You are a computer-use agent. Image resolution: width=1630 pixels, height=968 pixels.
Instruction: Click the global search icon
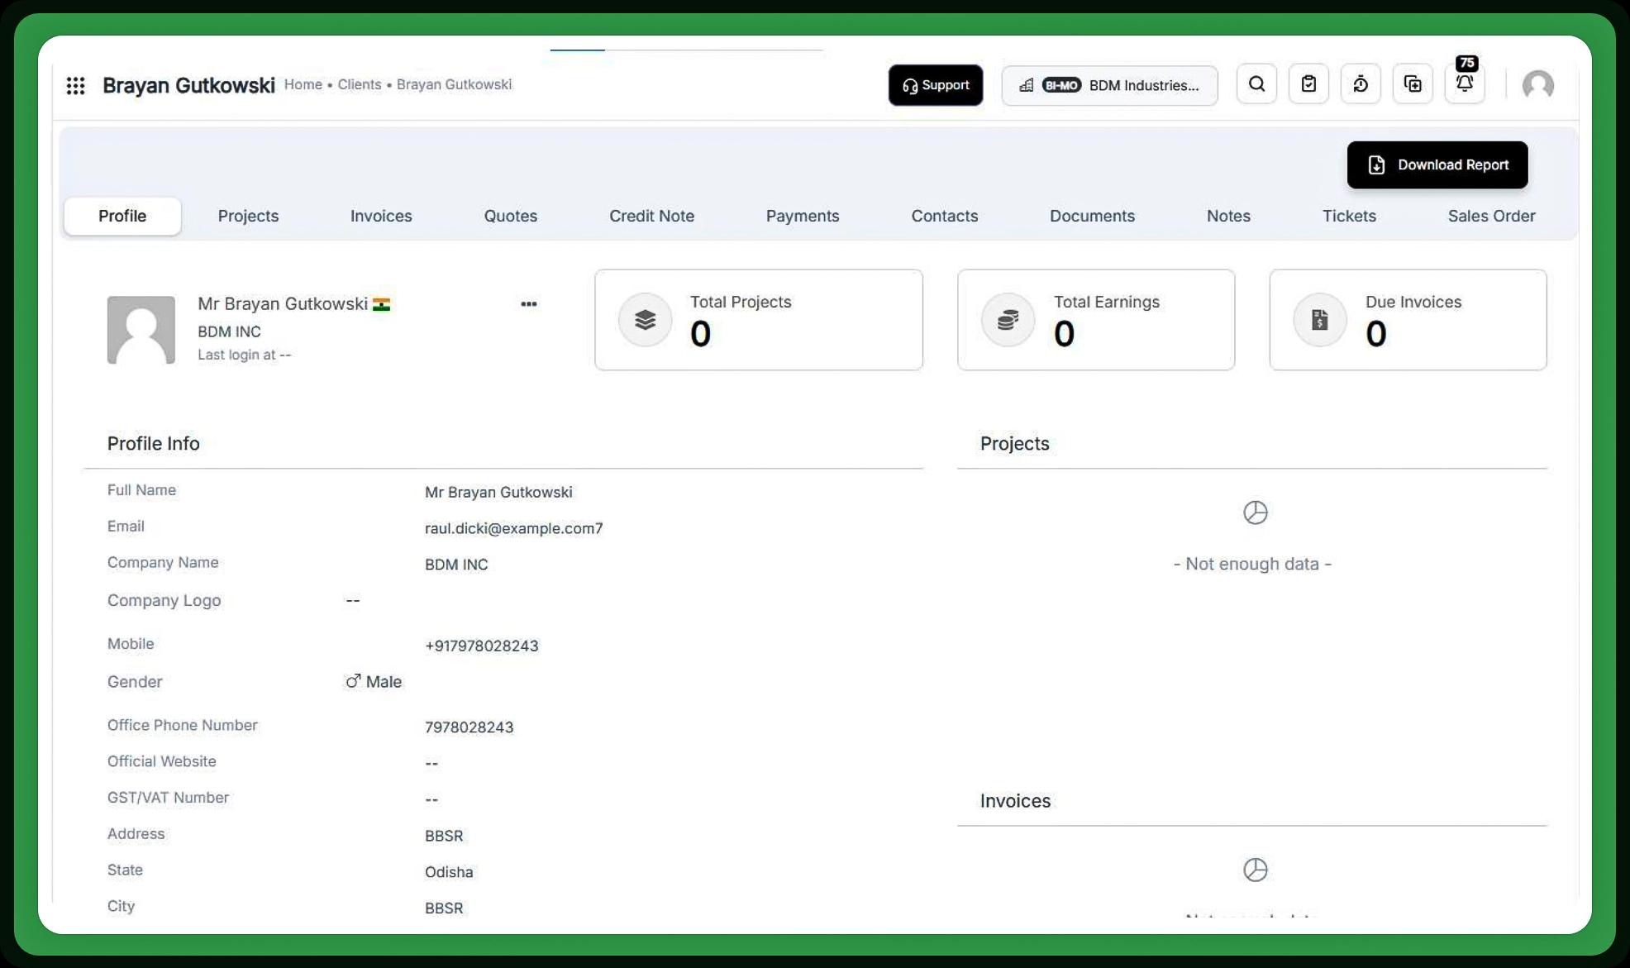1256,83
